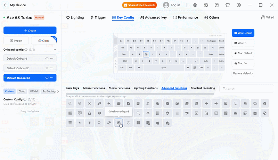Viewport: 278px width, 160px height.
Task: Open the T-shirt skin icon in title bar
Action: tap(228, 5)
